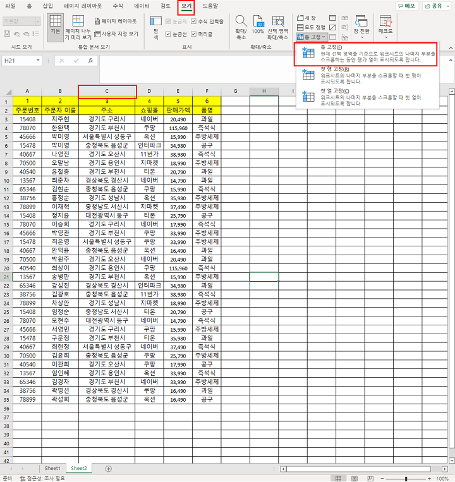Set zoom to 100% with the 100% button

258,25
